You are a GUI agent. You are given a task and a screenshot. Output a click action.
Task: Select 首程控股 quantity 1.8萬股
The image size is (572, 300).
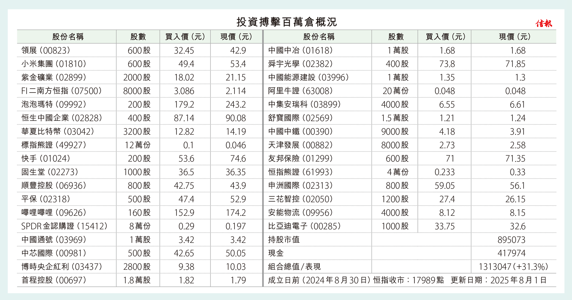pos(137,280)
